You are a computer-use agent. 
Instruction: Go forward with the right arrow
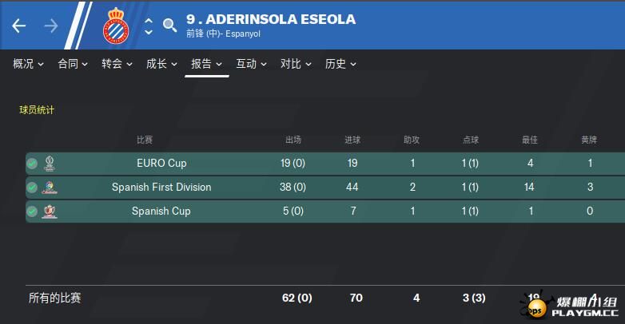(x=50, y=26)
